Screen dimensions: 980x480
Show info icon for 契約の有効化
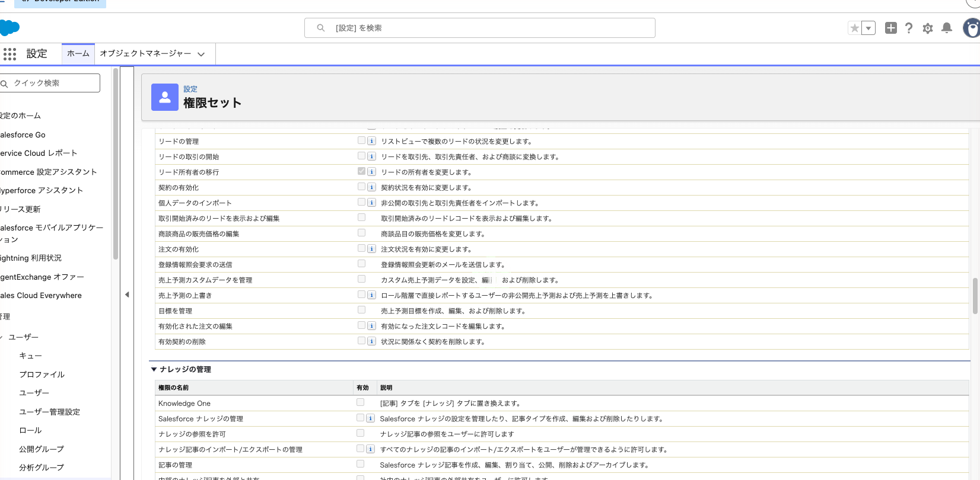pyautogui.click(x=371, y=187)
